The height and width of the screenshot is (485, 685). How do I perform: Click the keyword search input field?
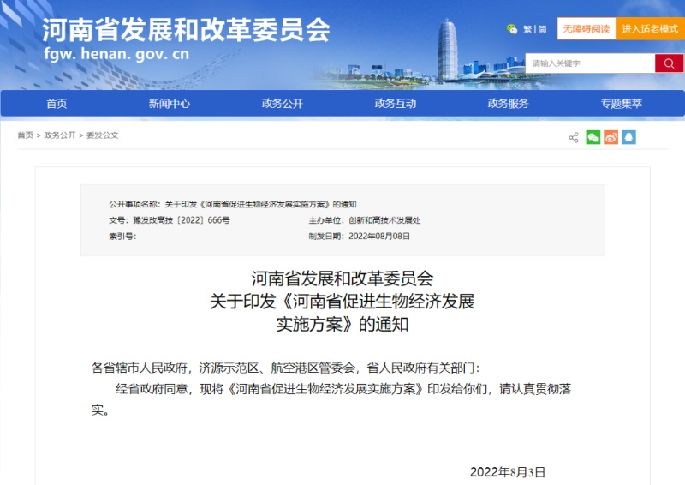point(590,63)
